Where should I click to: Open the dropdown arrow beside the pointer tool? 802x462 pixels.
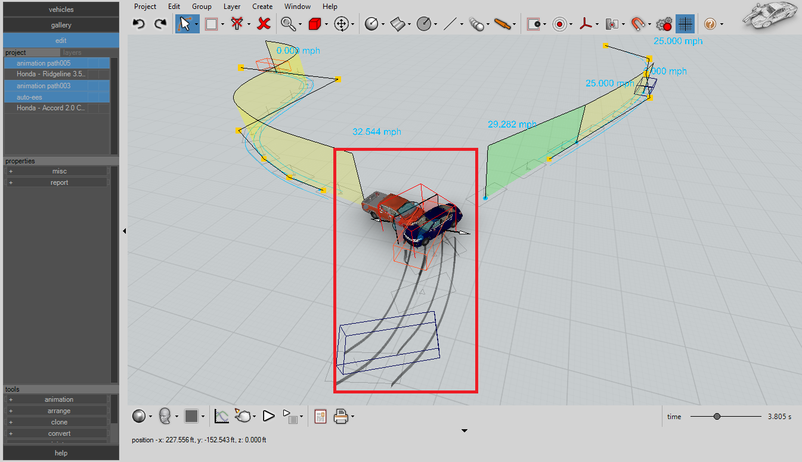click(x=196, y=24)
